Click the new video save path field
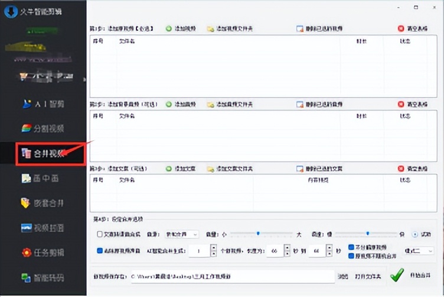This screenshot has width=444, height=297. [233, 276]
